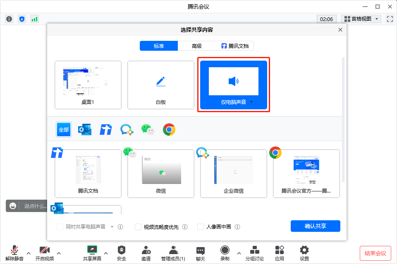
Task: Open the 安全 security menu
Action: [122, 253]
